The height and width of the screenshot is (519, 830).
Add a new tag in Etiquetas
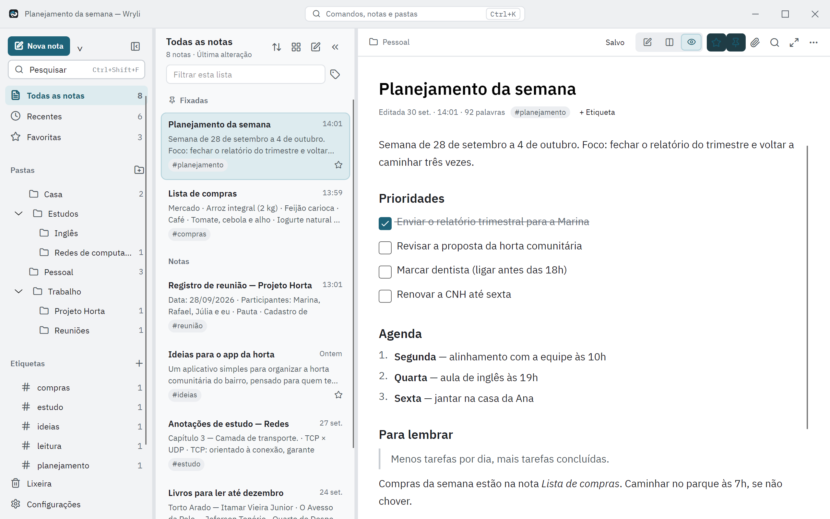[139, 363]
